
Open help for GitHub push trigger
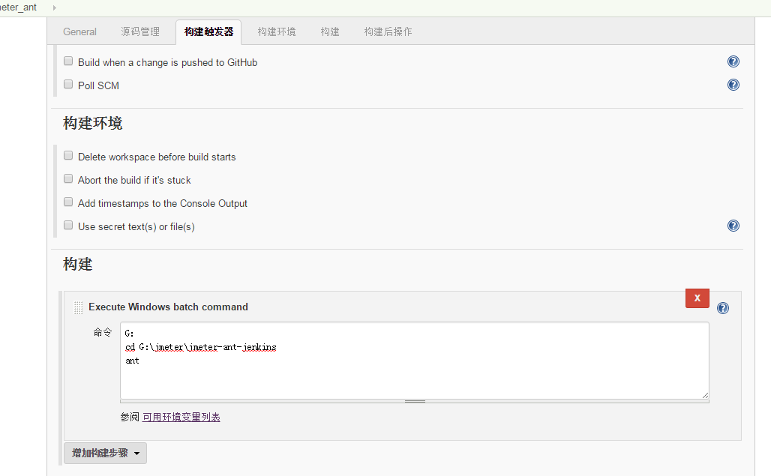(x=733, y=61)
